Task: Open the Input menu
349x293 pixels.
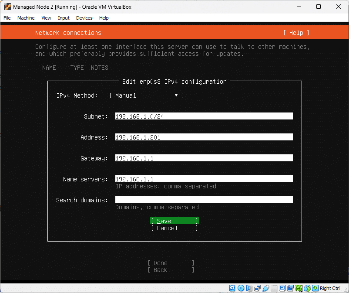Action: (64, 18)
